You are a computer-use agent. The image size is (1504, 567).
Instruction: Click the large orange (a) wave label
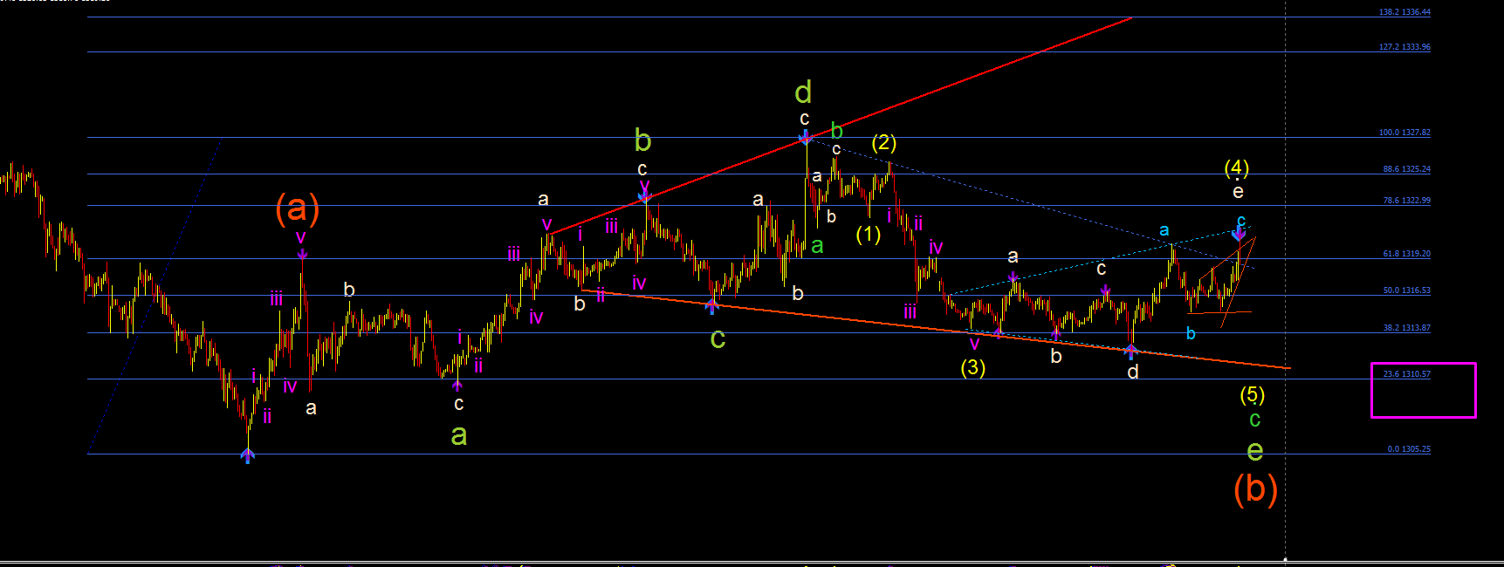297,208
